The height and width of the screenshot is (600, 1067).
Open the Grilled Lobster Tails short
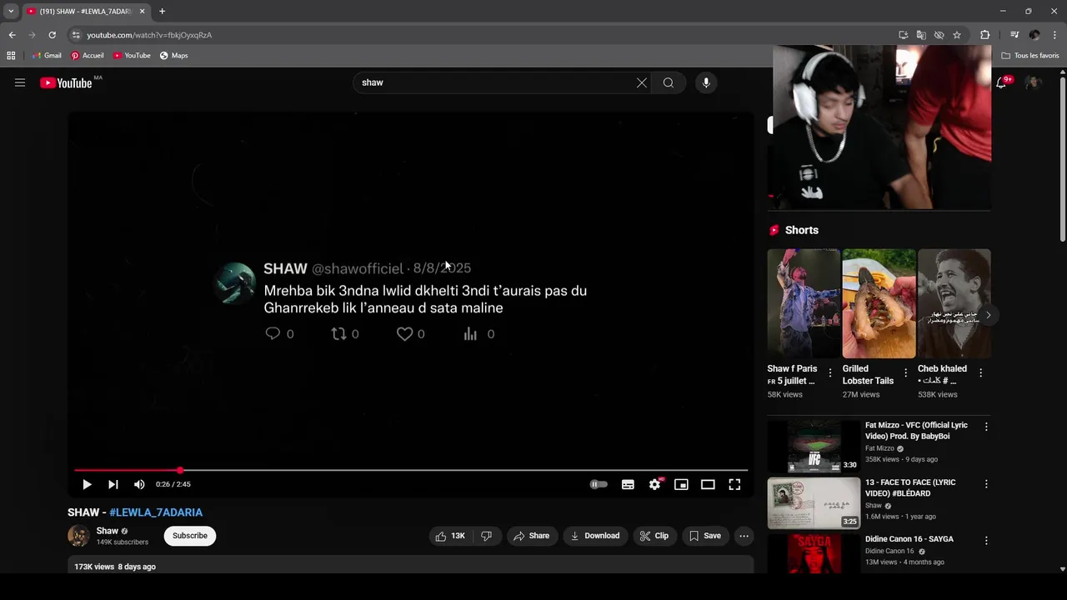[879, 303]
